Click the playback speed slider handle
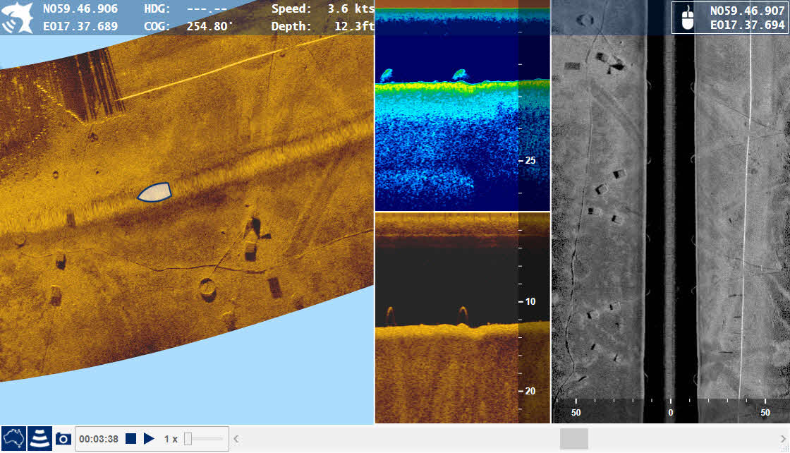The height and width of the screenshot is (453, 790). point(188,439)
